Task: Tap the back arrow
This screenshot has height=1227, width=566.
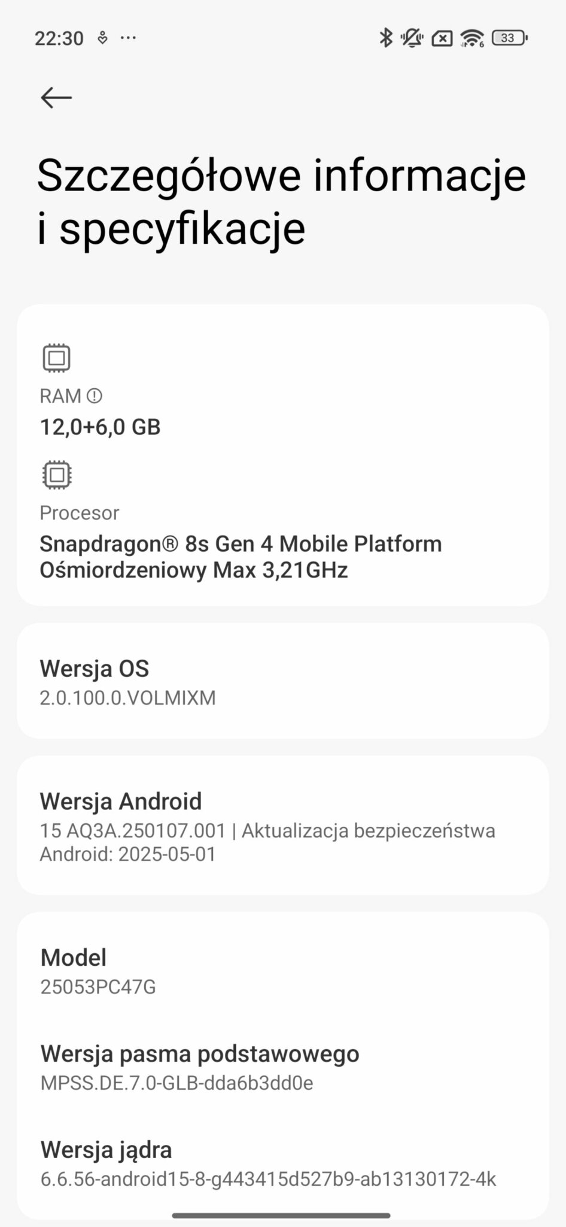Action: 56,98
